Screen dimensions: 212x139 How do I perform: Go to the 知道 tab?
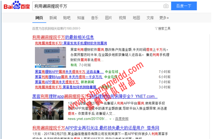[x=81, y=18]
